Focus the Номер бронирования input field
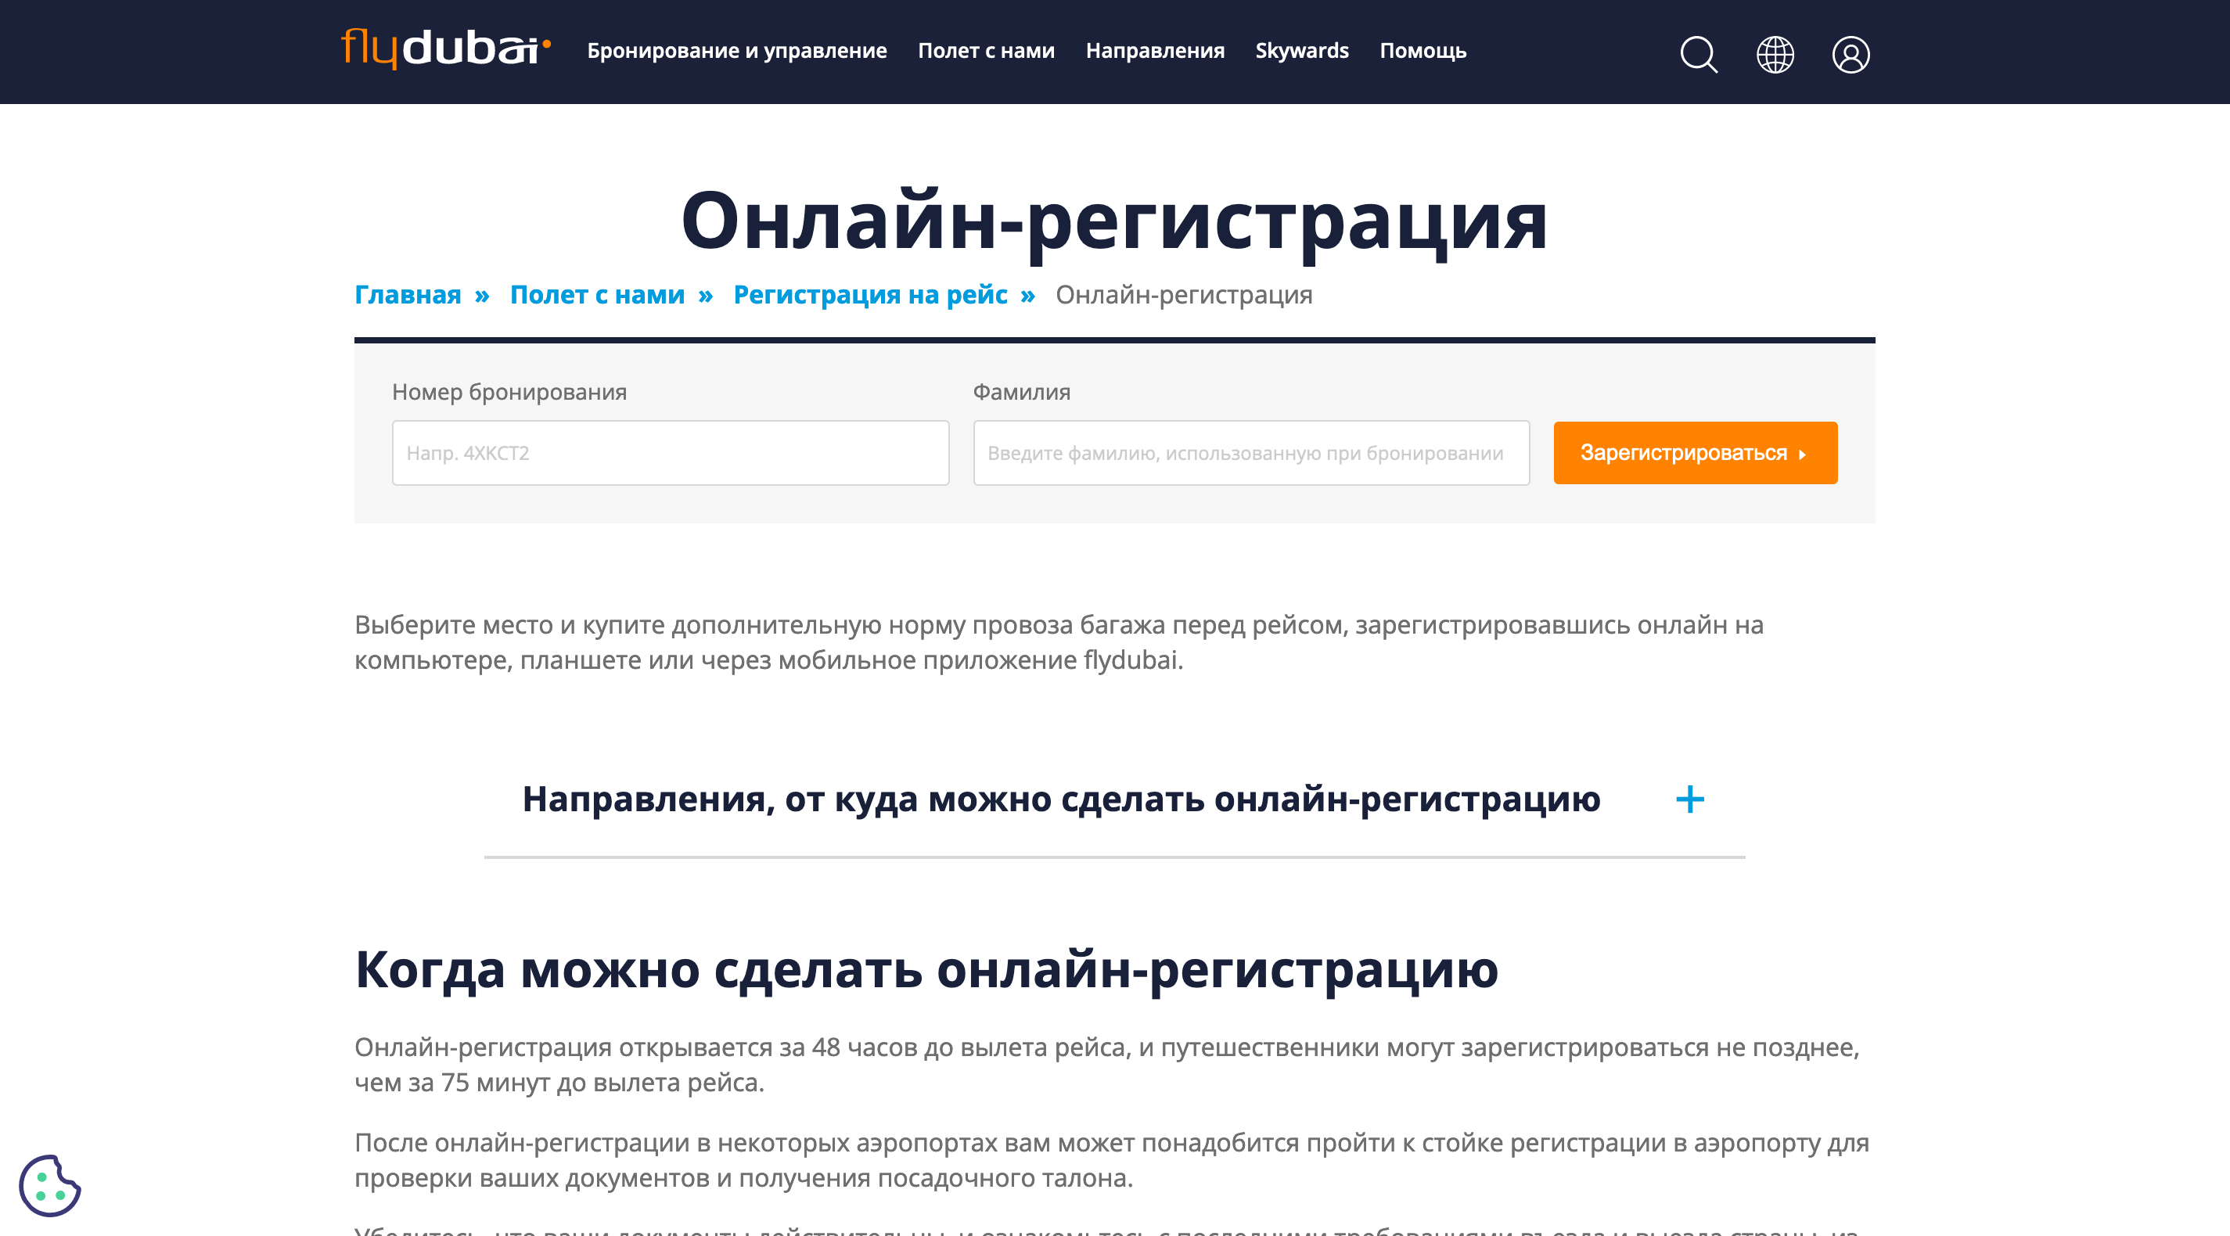This screenshot has height=1236, width=2230. 670,453
